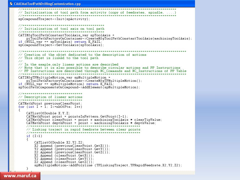This screenshot has height=180, width=240.
Task: Click the CAAEMaiToolPathDrillingCustomization.cpp window title
Action: point(47,4)
